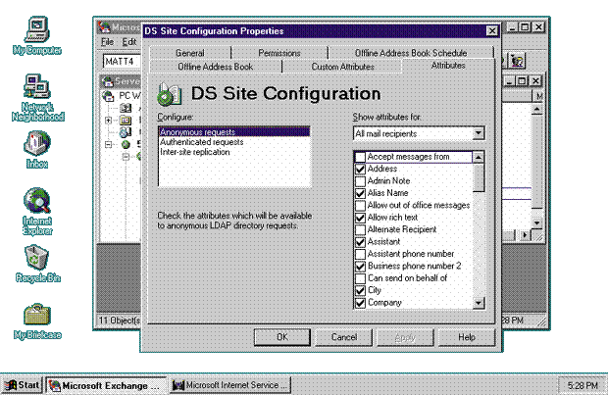Viewport: 608px width, 395px height.
Task: Enable Allow out of office messages
Action: click(x=360, y=206)
